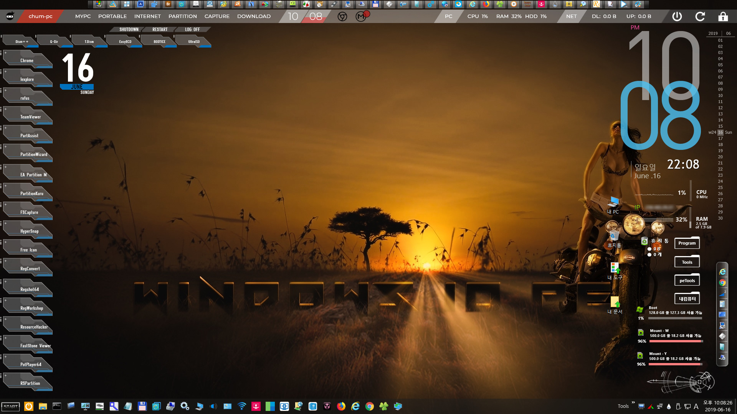The width and height of the screenshot is (737, 414).
Task: Open the settings gears icon in taskbar
Action: pyautogui.click(x=185, y=406)
